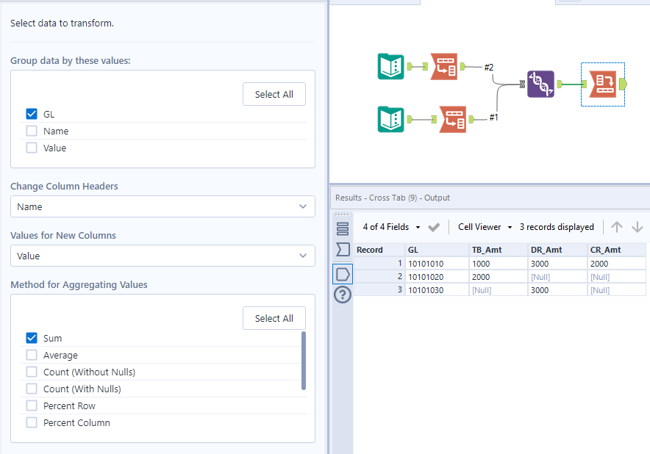Select the Cross Tab tool connected to #2

coord(444,66)
